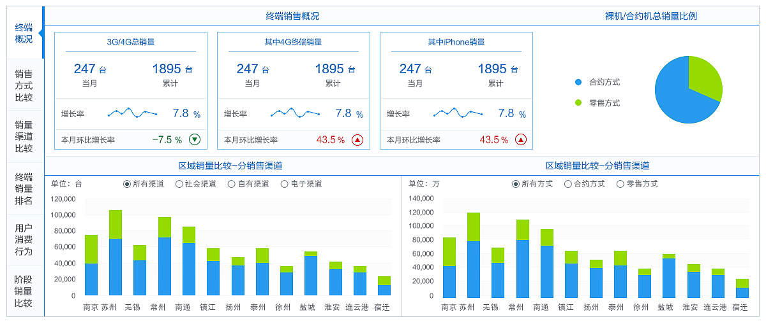Select the 所有渠道 radio button

[127, 184]
